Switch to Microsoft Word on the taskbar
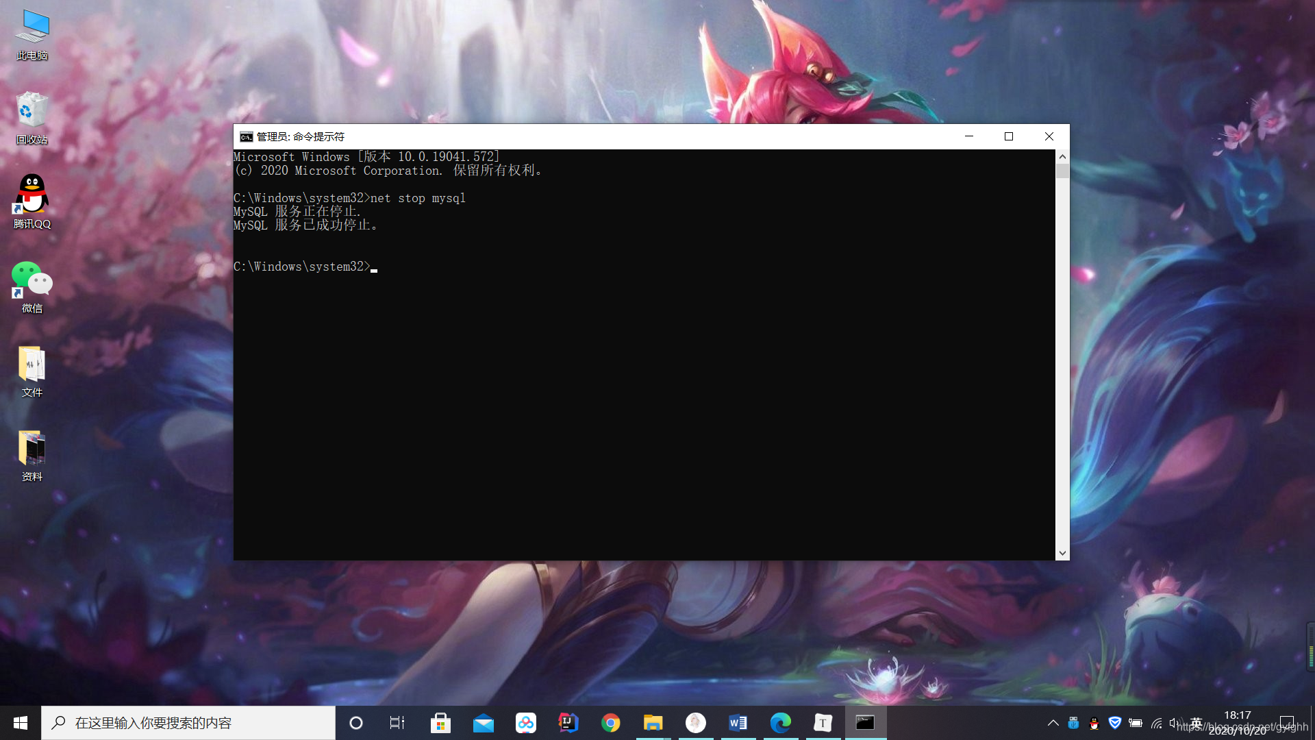 click(x=738, y=723)
